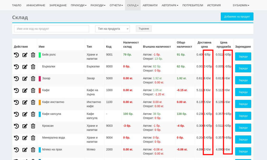This screenshot has height=160, width=267.
Task: Click the Добавяне на продукт button
Action: coord(237,16)
